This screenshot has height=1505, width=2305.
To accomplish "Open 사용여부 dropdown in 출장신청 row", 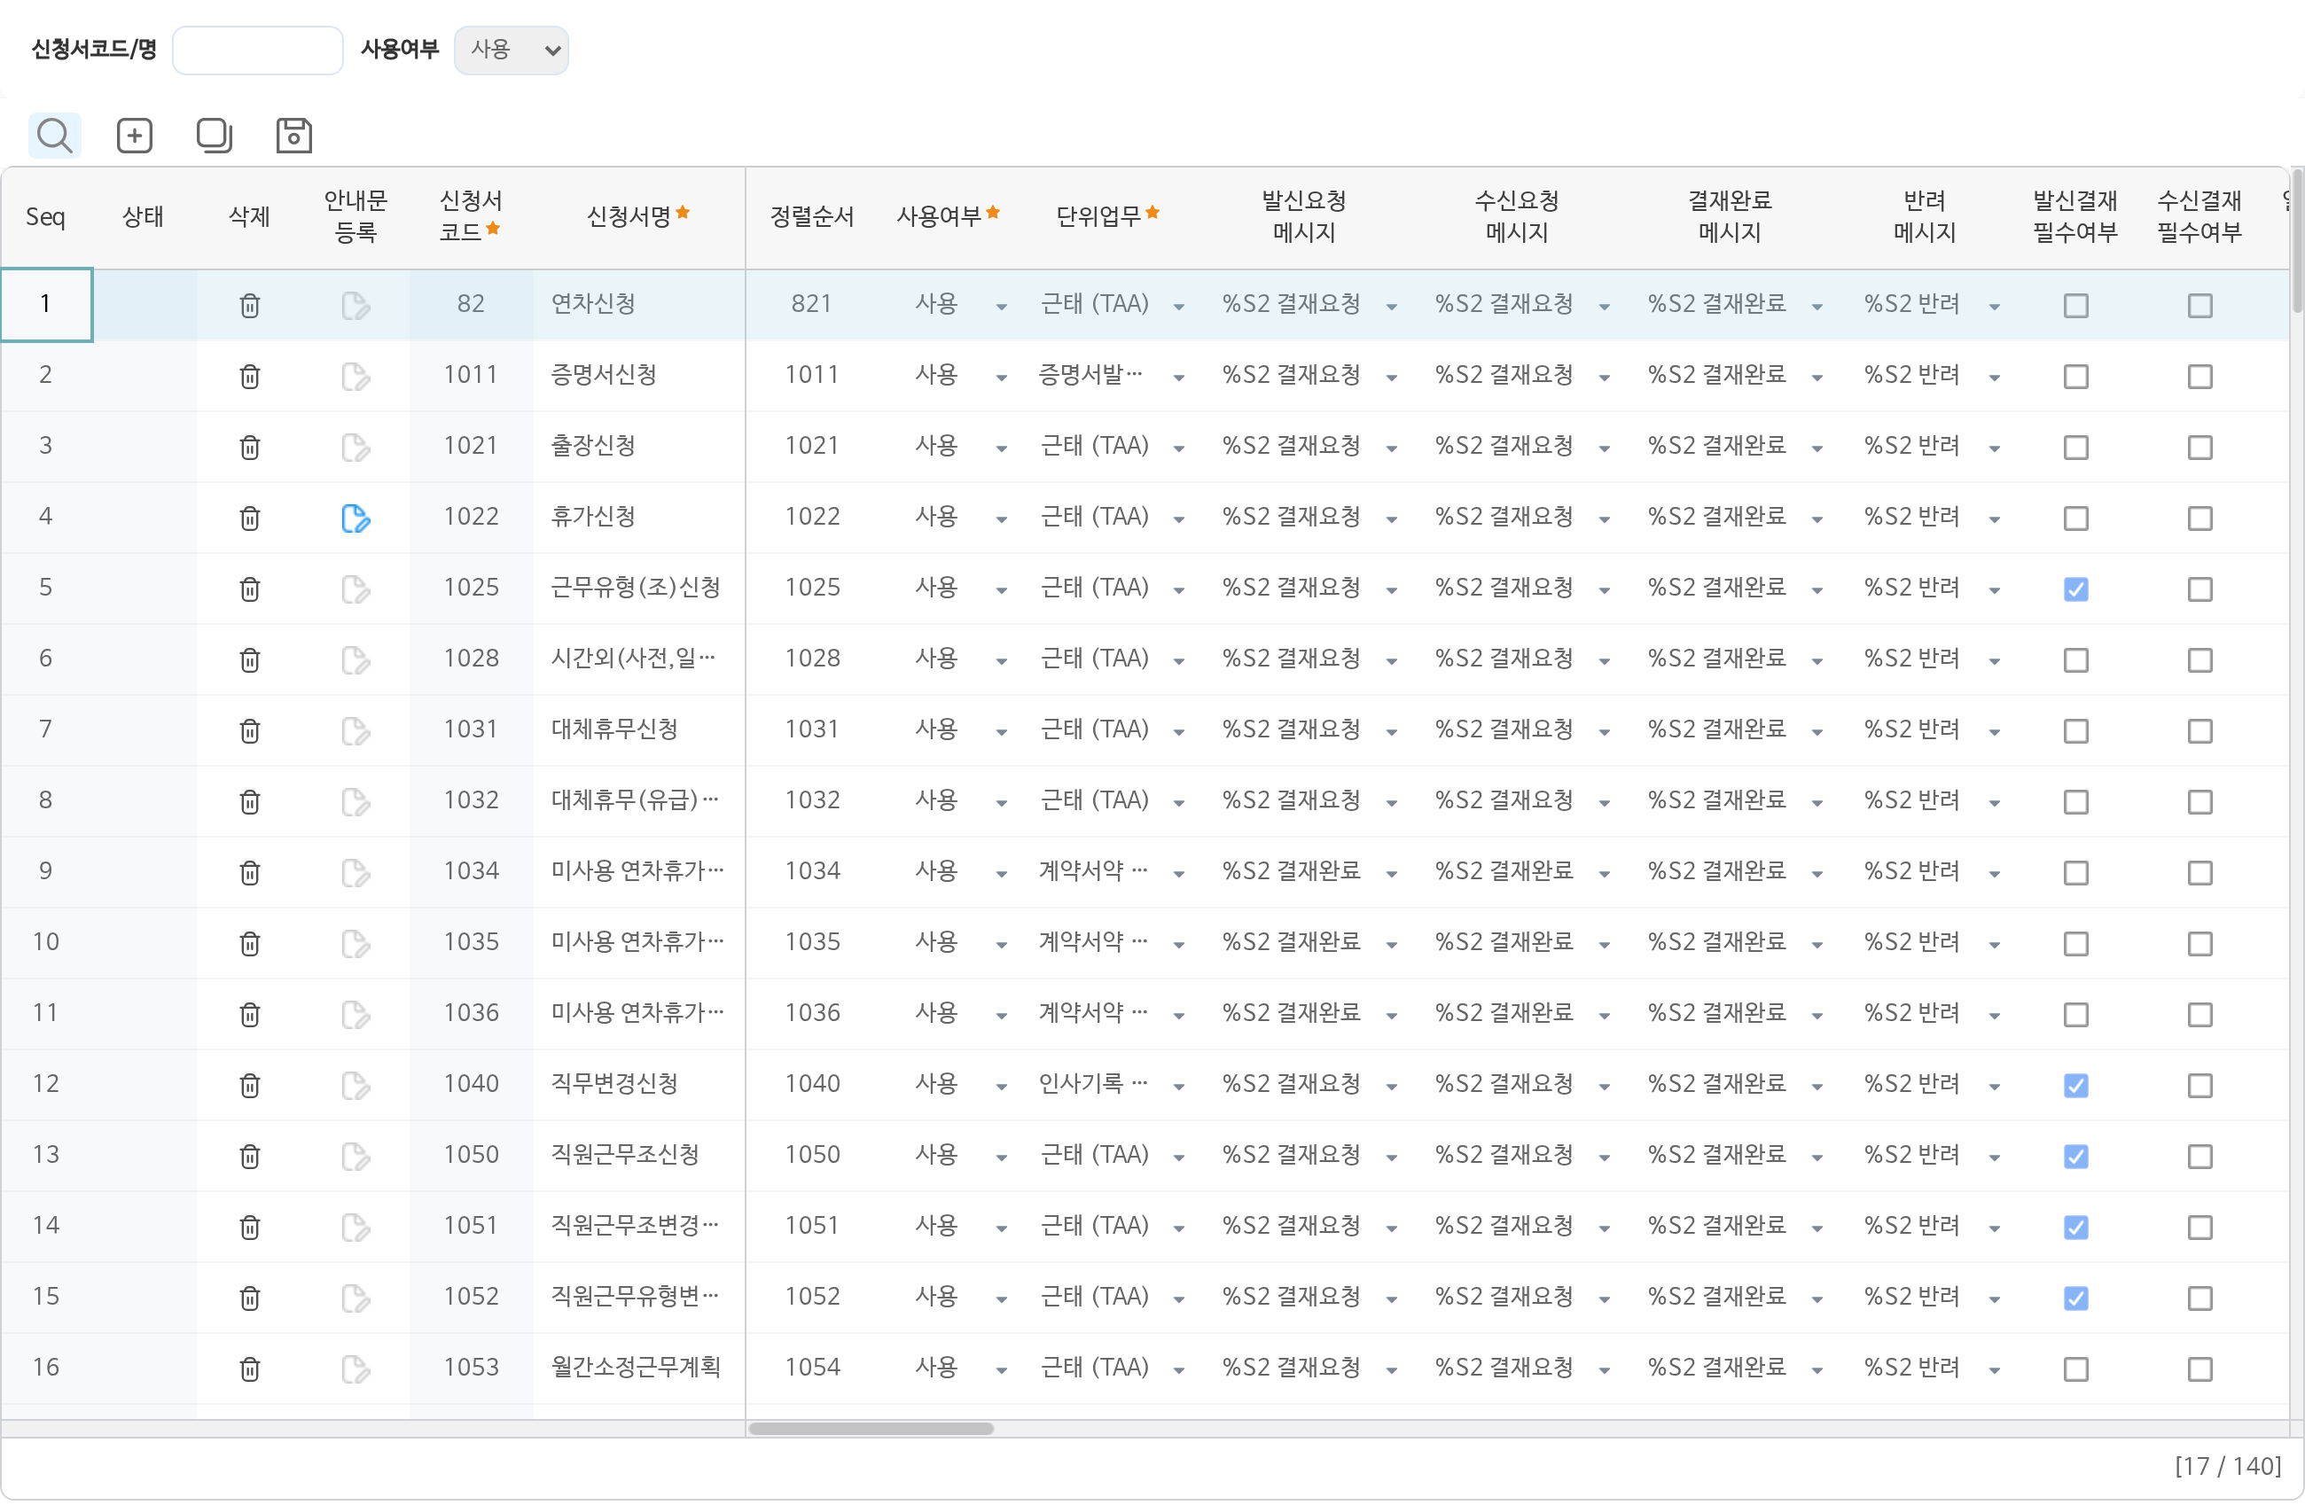I will (x=1002, y=448).
